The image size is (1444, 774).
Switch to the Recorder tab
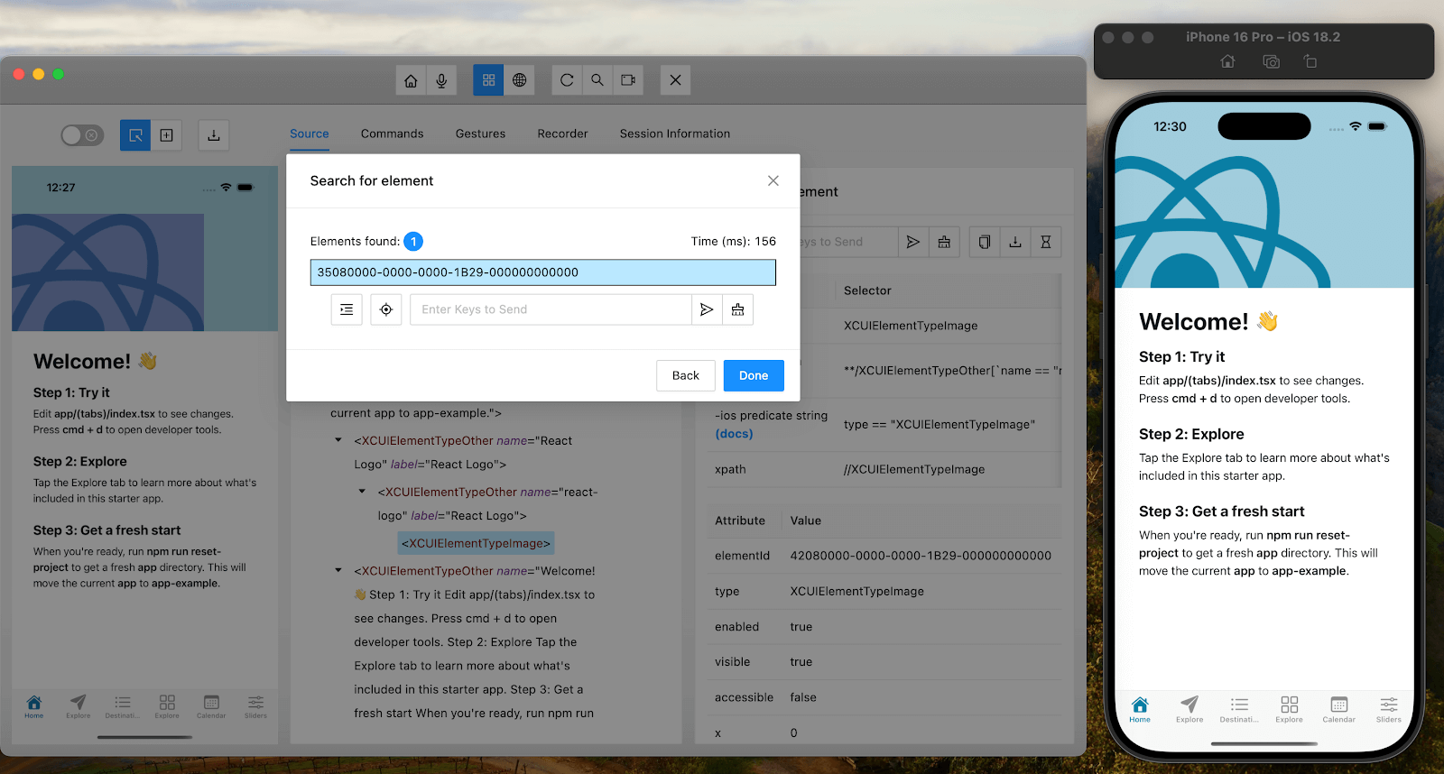562,134
